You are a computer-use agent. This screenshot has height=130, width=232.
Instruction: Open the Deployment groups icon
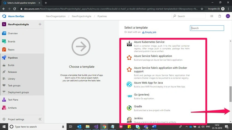4,92
